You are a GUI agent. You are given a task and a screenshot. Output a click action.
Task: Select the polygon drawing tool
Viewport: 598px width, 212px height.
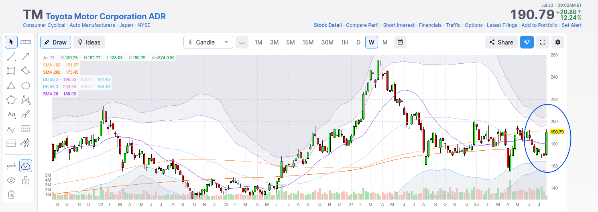[11, 100]
